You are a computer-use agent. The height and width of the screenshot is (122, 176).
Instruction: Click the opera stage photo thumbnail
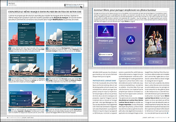pos(155,41)
